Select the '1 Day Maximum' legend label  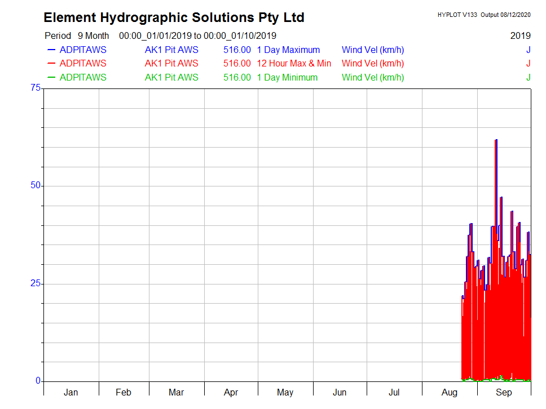click(x=288, y=50)
